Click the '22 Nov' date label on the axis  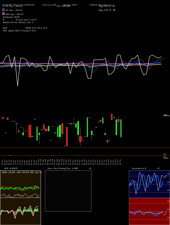pyautogui.click(x=121, y=162)
